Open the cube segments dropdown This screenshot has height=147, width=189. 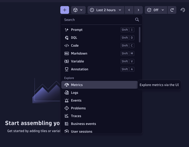pyautogui.click(x=78, y=10)
